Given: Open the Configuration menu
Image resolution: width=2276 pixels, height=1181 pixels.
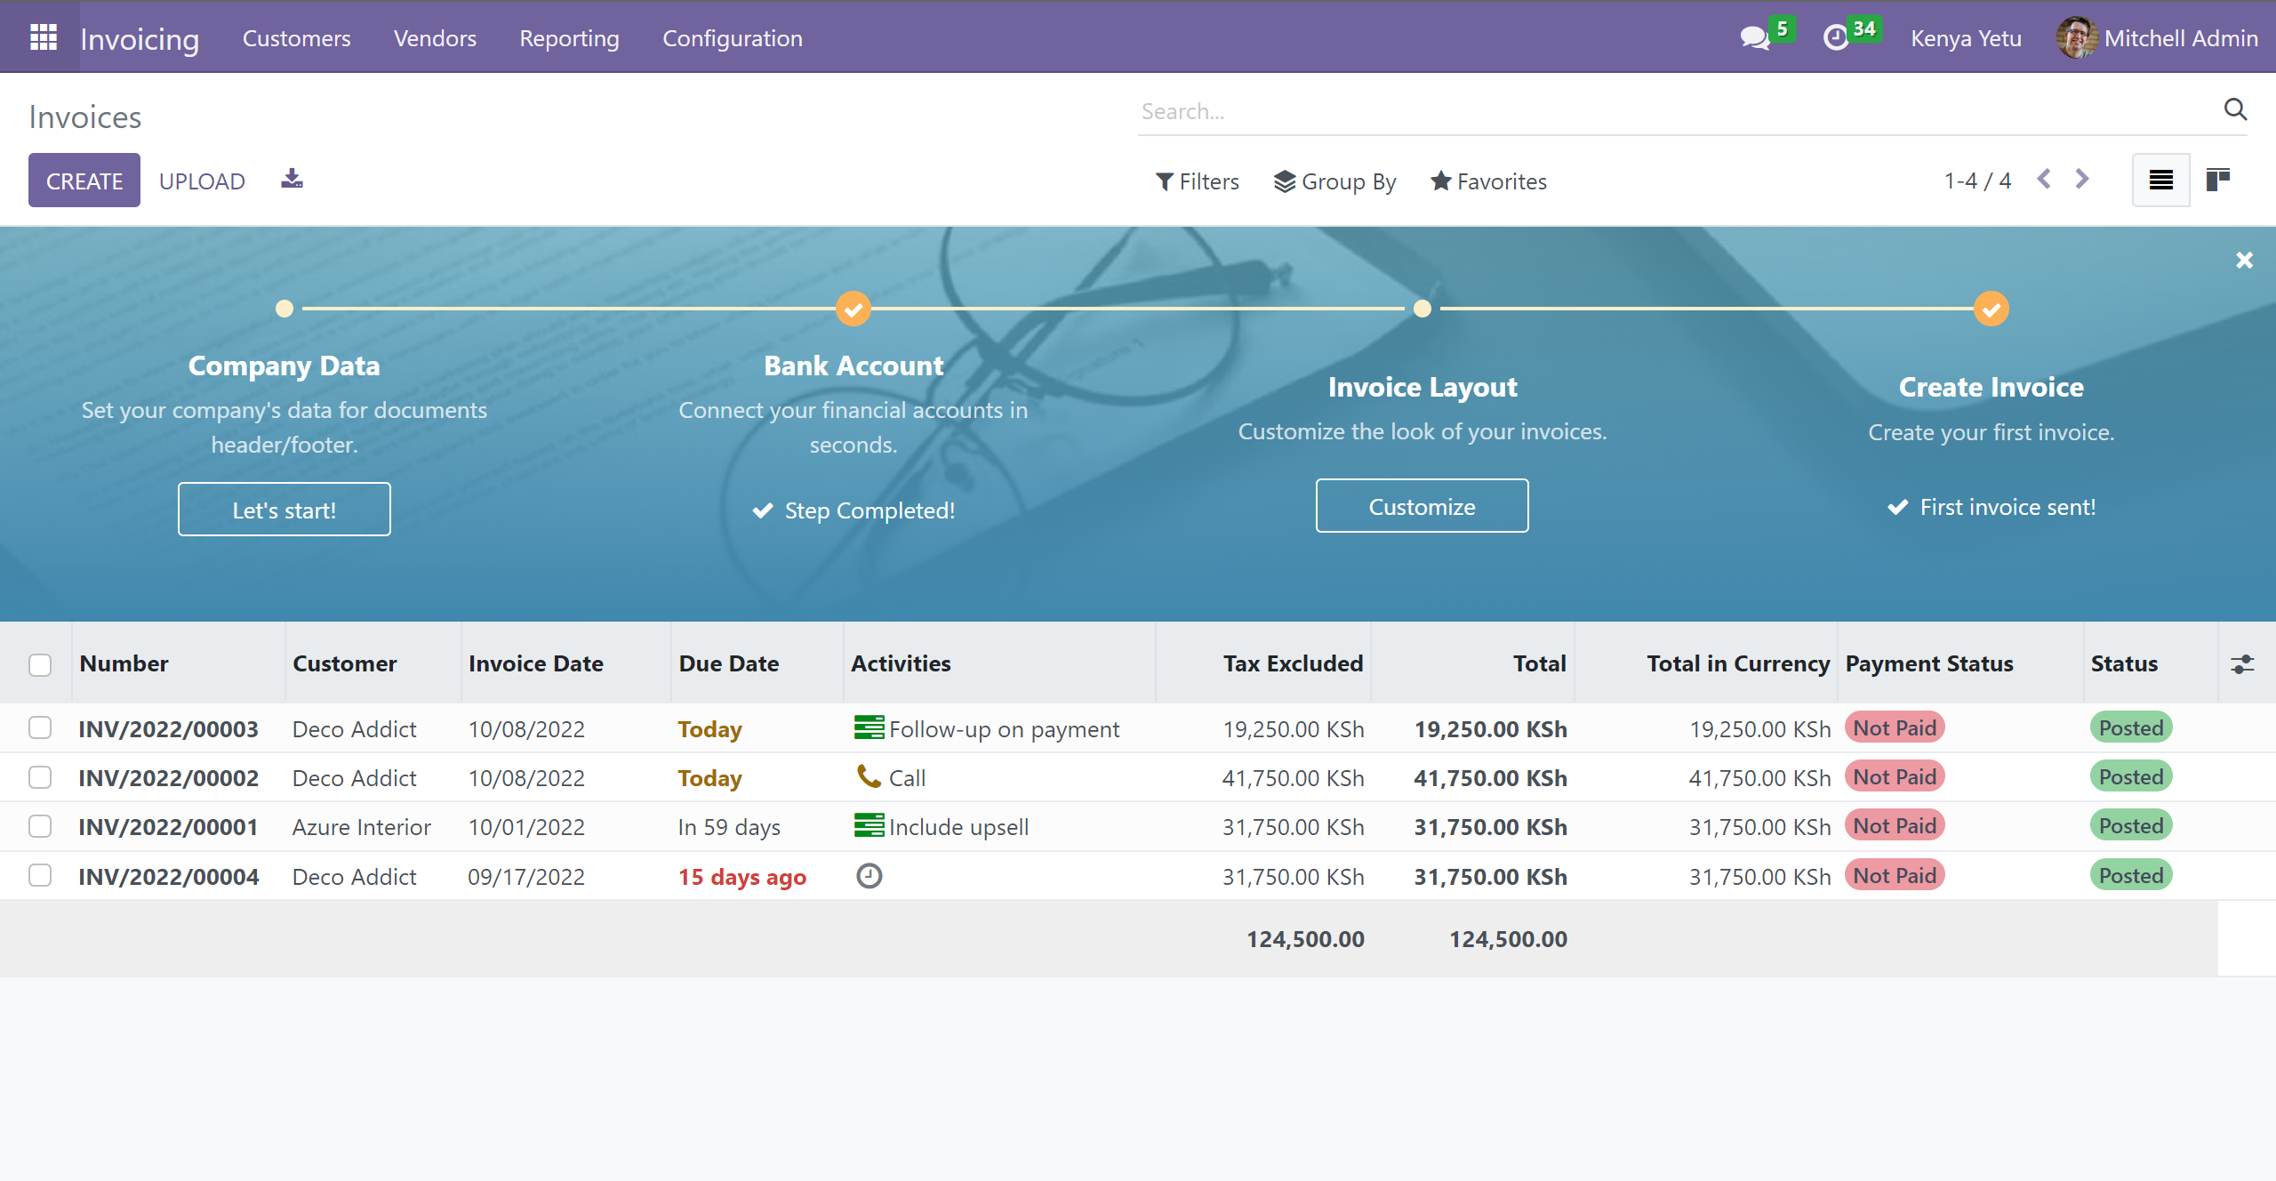Looking at the screenshot, I should click(x=732, y=38).
